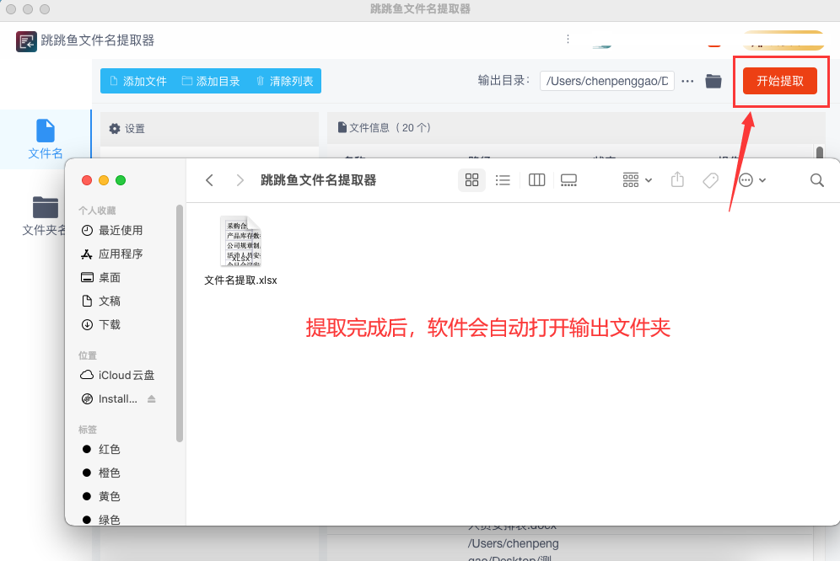Switch Finder to list view

(x=503, y=180)
